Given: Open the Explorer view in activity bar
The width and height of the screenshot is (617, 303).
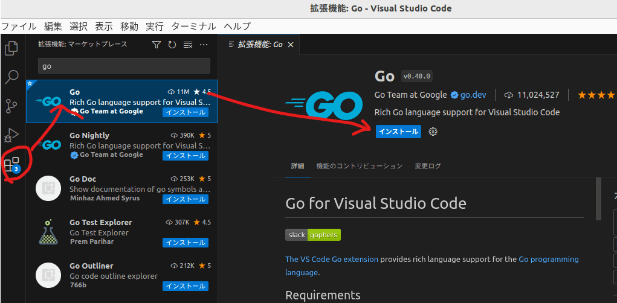Looking at the screenshot, I should point(11,48).
